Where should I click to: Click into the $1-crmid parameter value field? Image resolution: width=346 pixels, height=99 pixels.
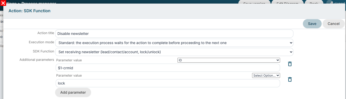point(168,68)
